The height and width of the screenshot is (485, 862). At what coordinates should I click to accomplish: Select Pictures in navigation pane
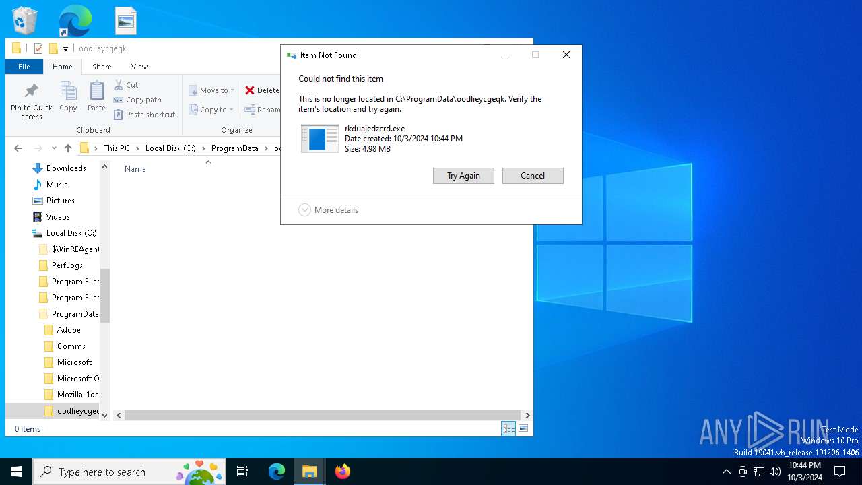(61, 201)
